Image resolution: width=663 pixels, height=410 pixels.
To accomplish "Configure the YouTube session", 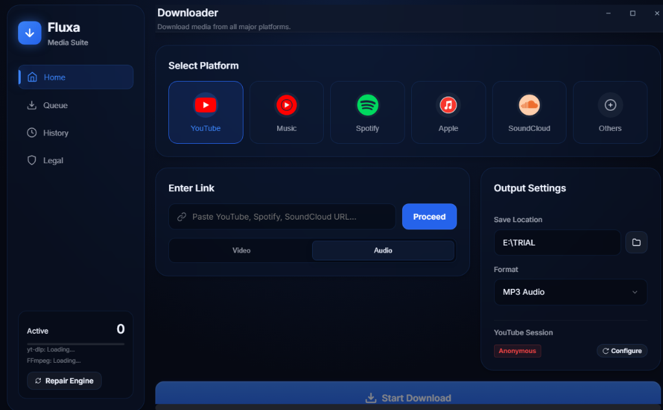I will [x=622, y=351].
